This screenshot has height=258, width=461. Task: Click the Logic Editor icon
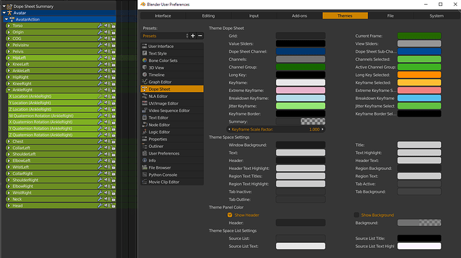click(x=145, y=132)
